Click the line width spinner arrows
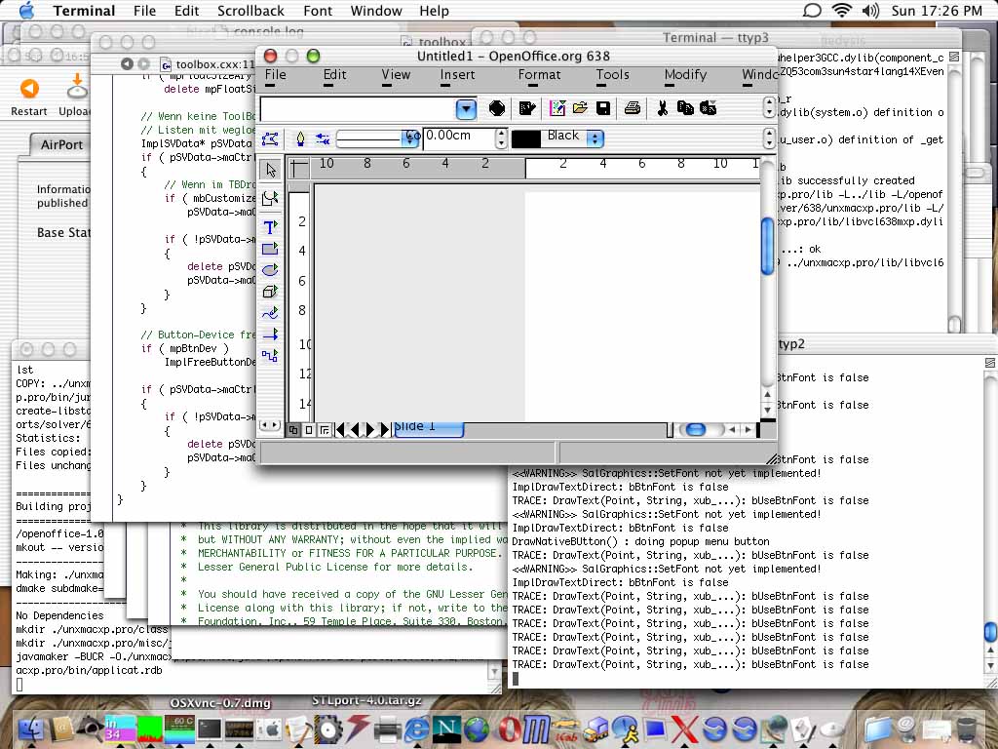Viewport: 998px width, 749px height. 502,138
